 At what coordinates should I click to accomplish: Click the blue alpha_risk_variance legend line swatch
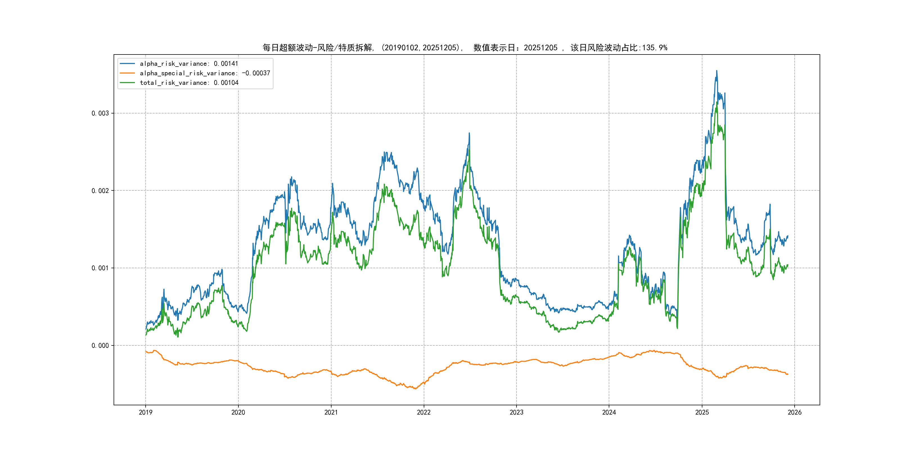coord(127,63)
